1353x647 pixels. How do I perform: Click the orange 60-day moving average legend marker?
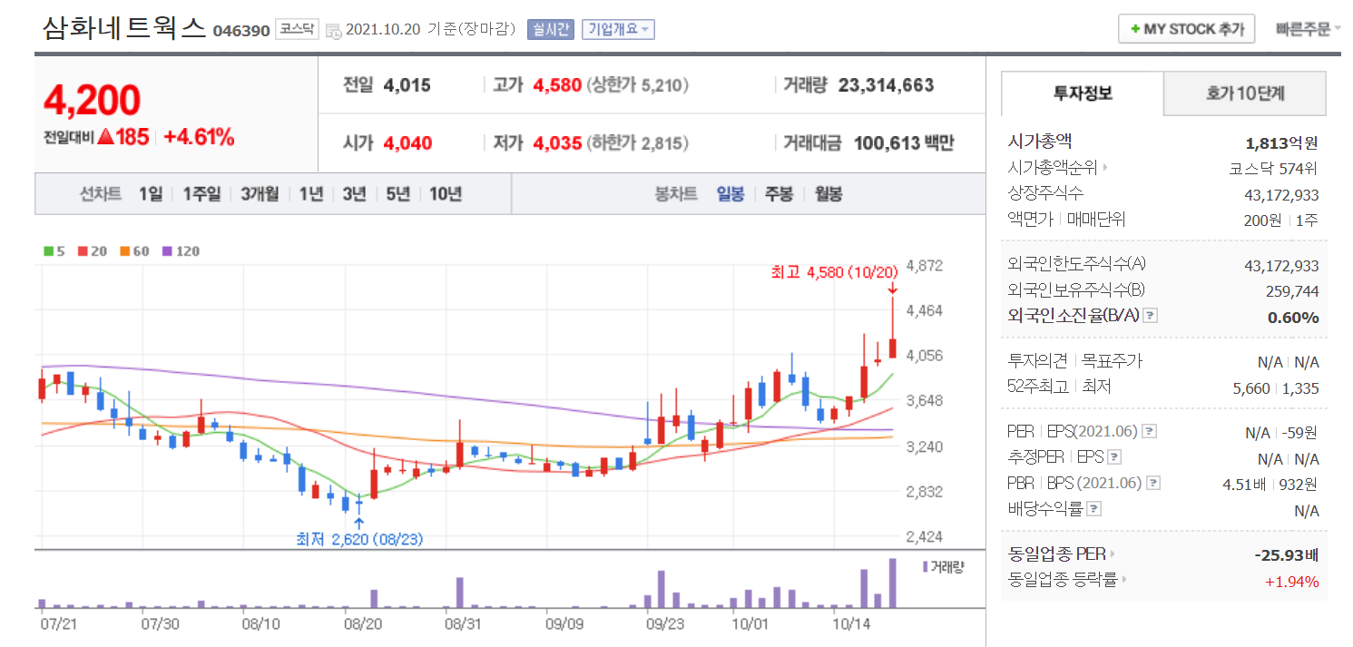[x=124, y=251]
